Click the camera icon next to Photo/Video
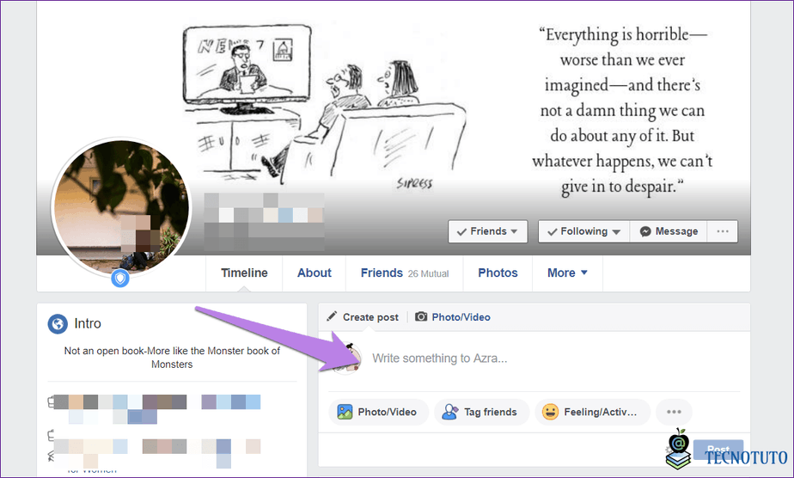The width and height of the screenshot is (794, 478). 421,317
